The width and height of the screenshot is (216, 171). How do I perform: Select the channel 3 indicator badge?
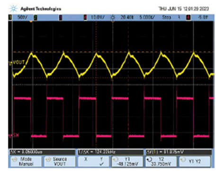(x=61, y=17)
